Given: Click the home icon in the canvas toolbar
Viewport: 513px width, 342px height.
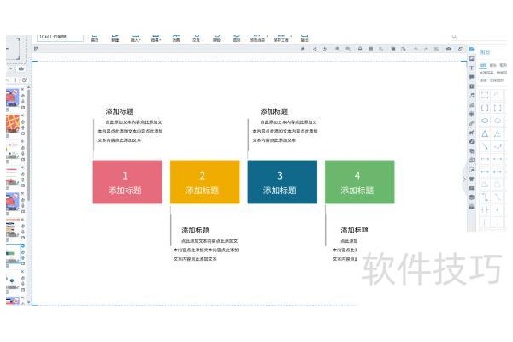Looking at the screenshot, I should point(303,49).
